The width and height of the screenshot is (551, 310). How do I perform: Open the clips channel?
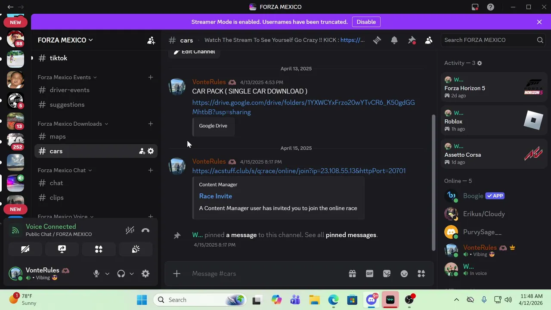pyautogui.click(x=96, y=198)
